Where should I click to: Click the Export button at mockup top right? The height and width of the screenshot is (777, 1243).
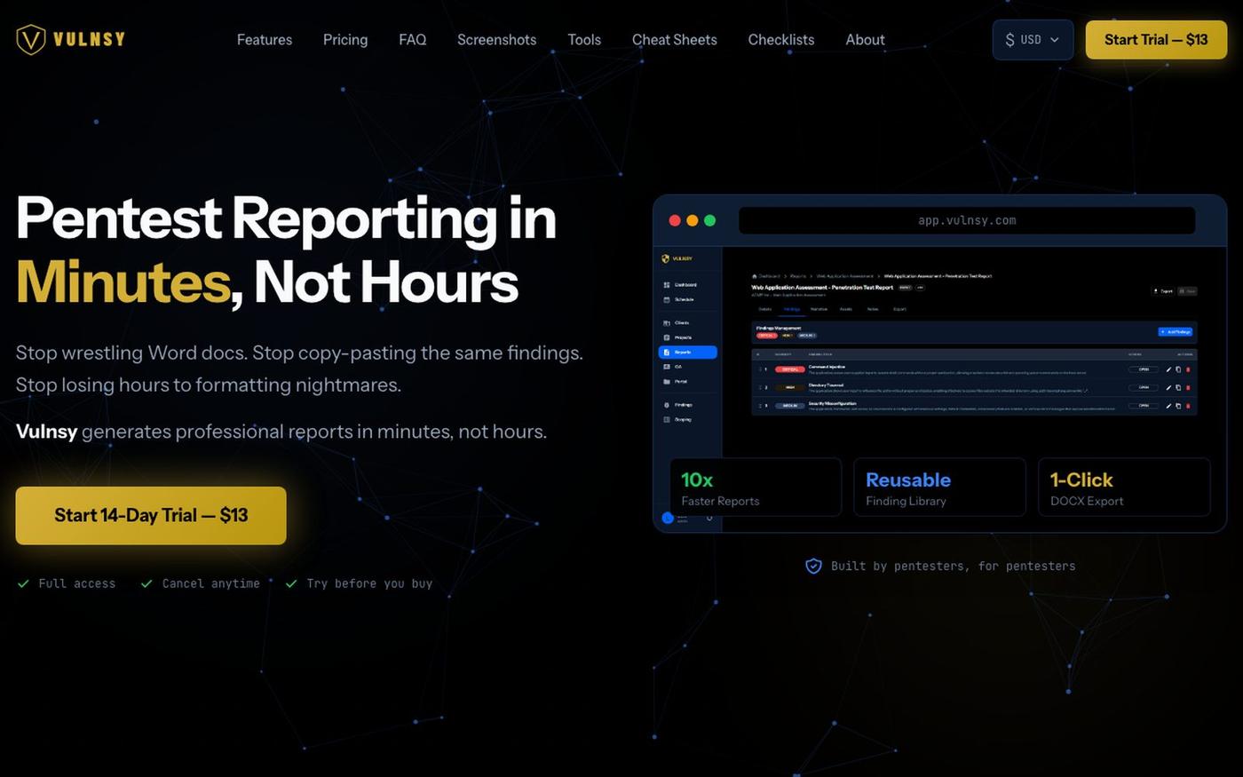(x=1162, y=291)
